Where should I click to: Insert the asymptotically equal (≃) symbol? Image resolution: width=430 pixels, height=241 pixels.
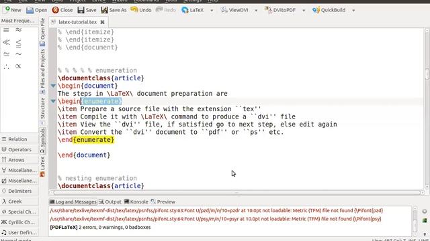[6, 54]
